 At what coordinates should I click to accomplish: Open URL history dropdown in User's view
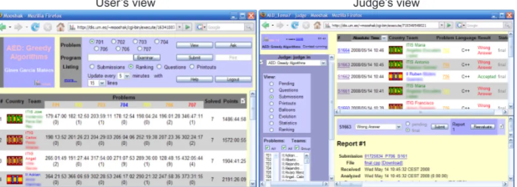pos(180,27)
